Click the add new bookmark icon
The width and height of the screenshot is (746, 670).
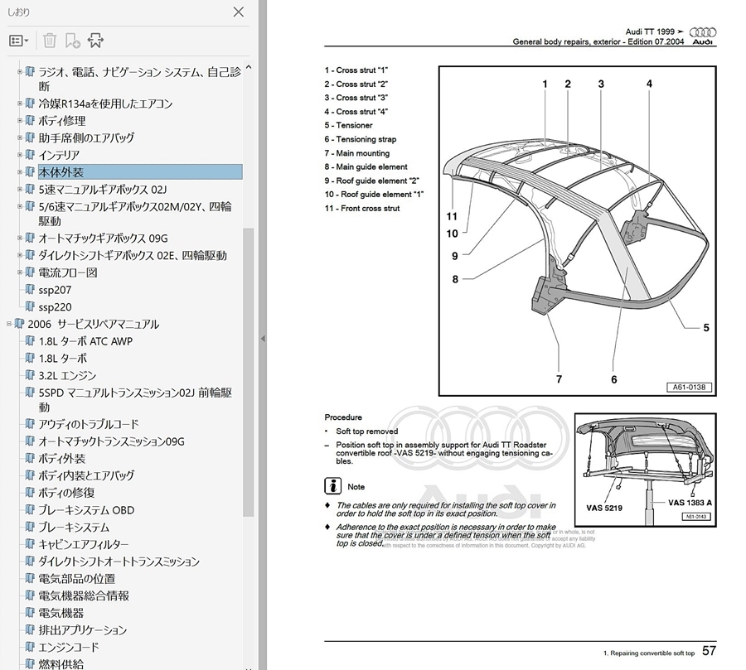[72, 41]
